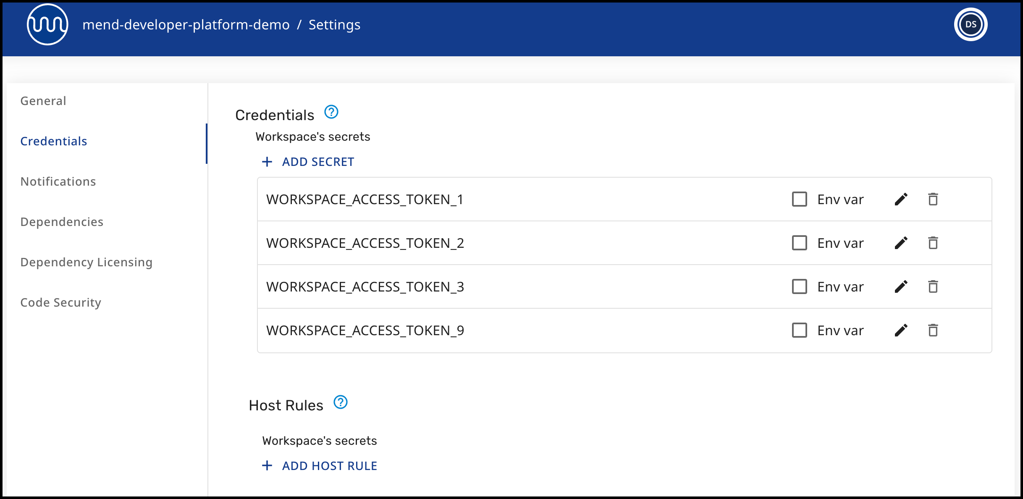
Task: Switch to the Notifications settings tab
Action: pyautogui.click(x=58, y=181)
